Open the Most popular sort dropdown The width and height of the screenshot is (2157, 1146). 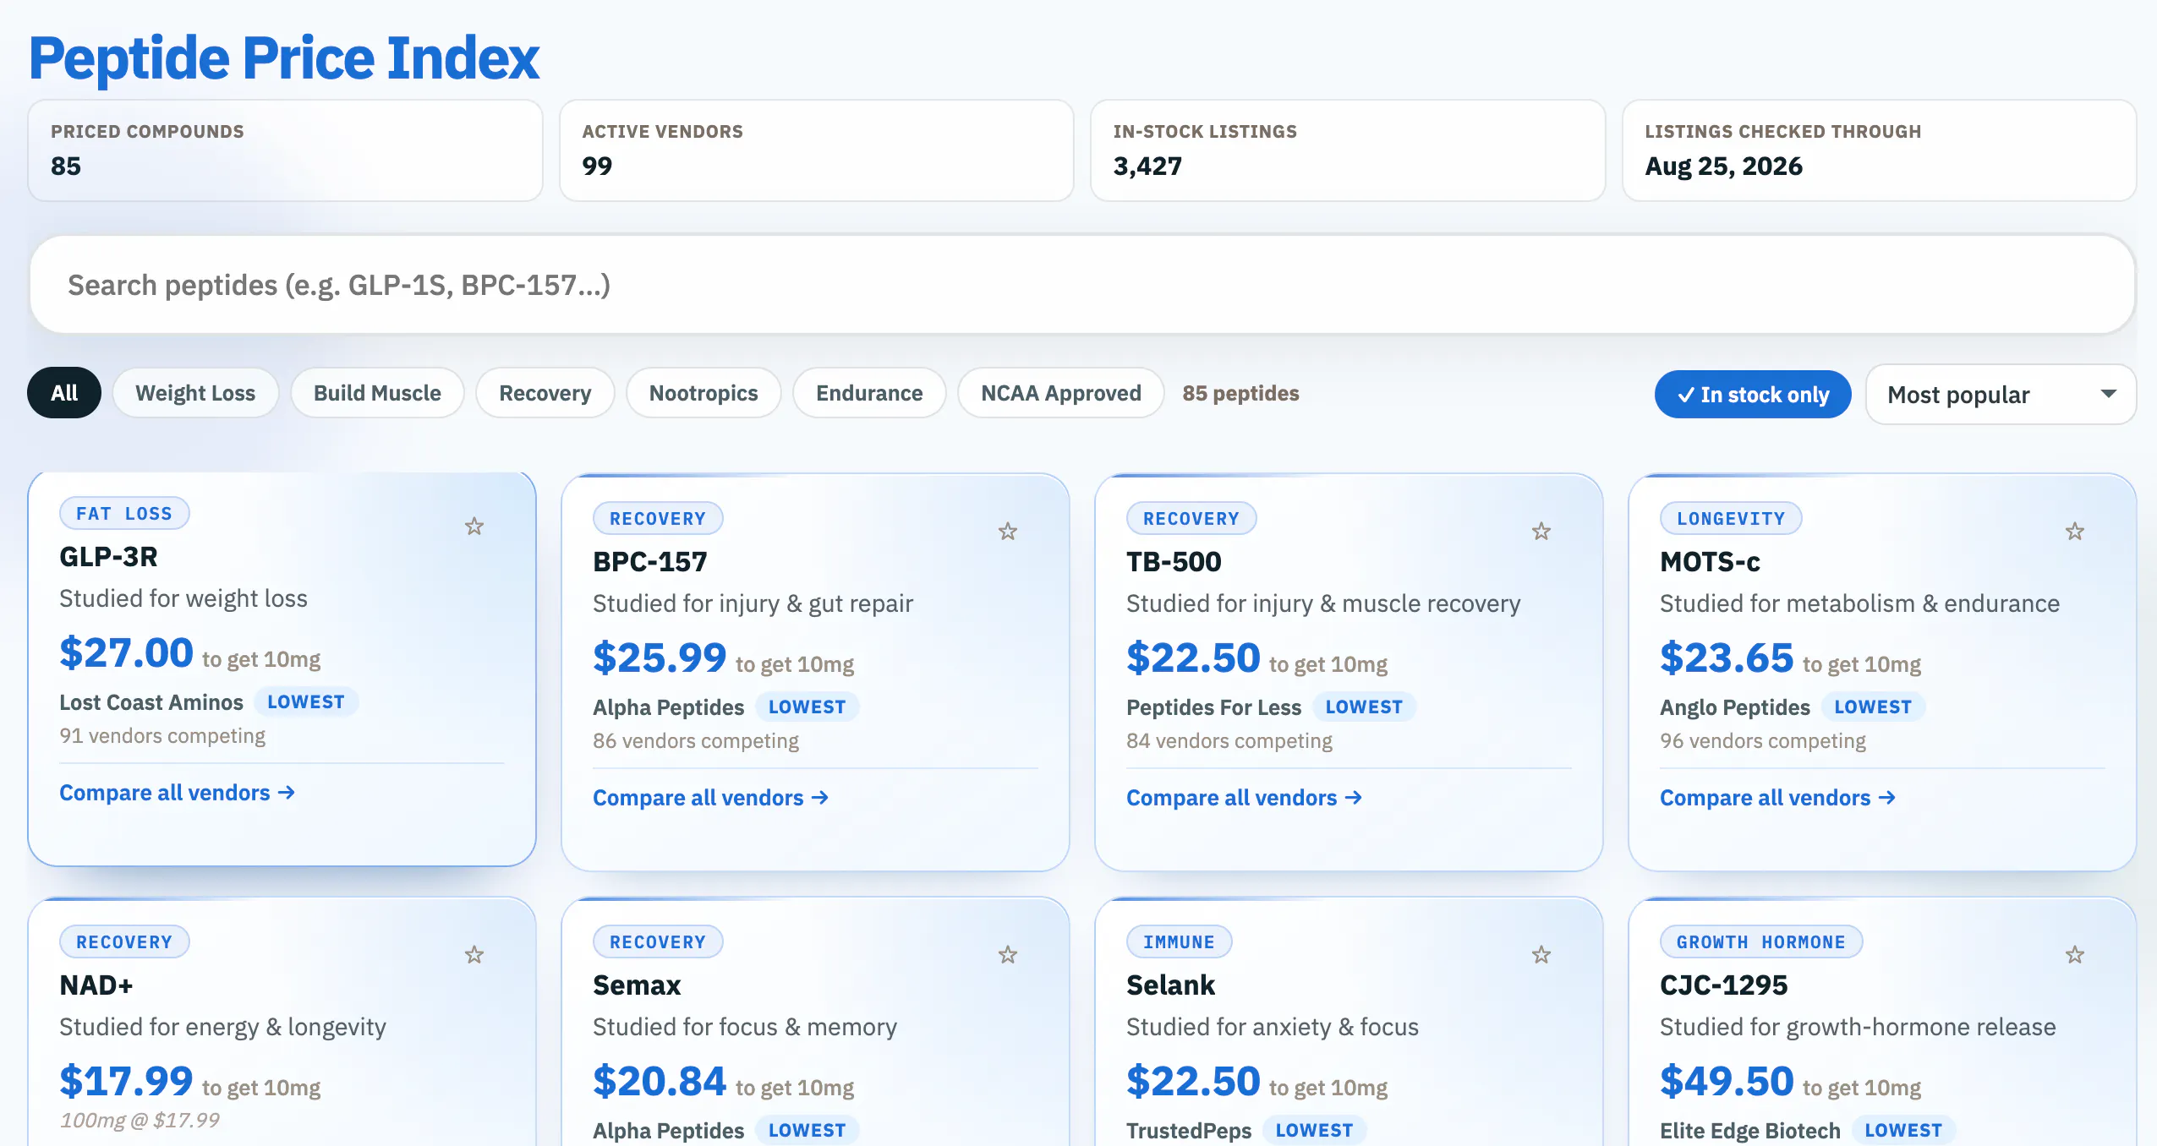tap(2001, 395)
